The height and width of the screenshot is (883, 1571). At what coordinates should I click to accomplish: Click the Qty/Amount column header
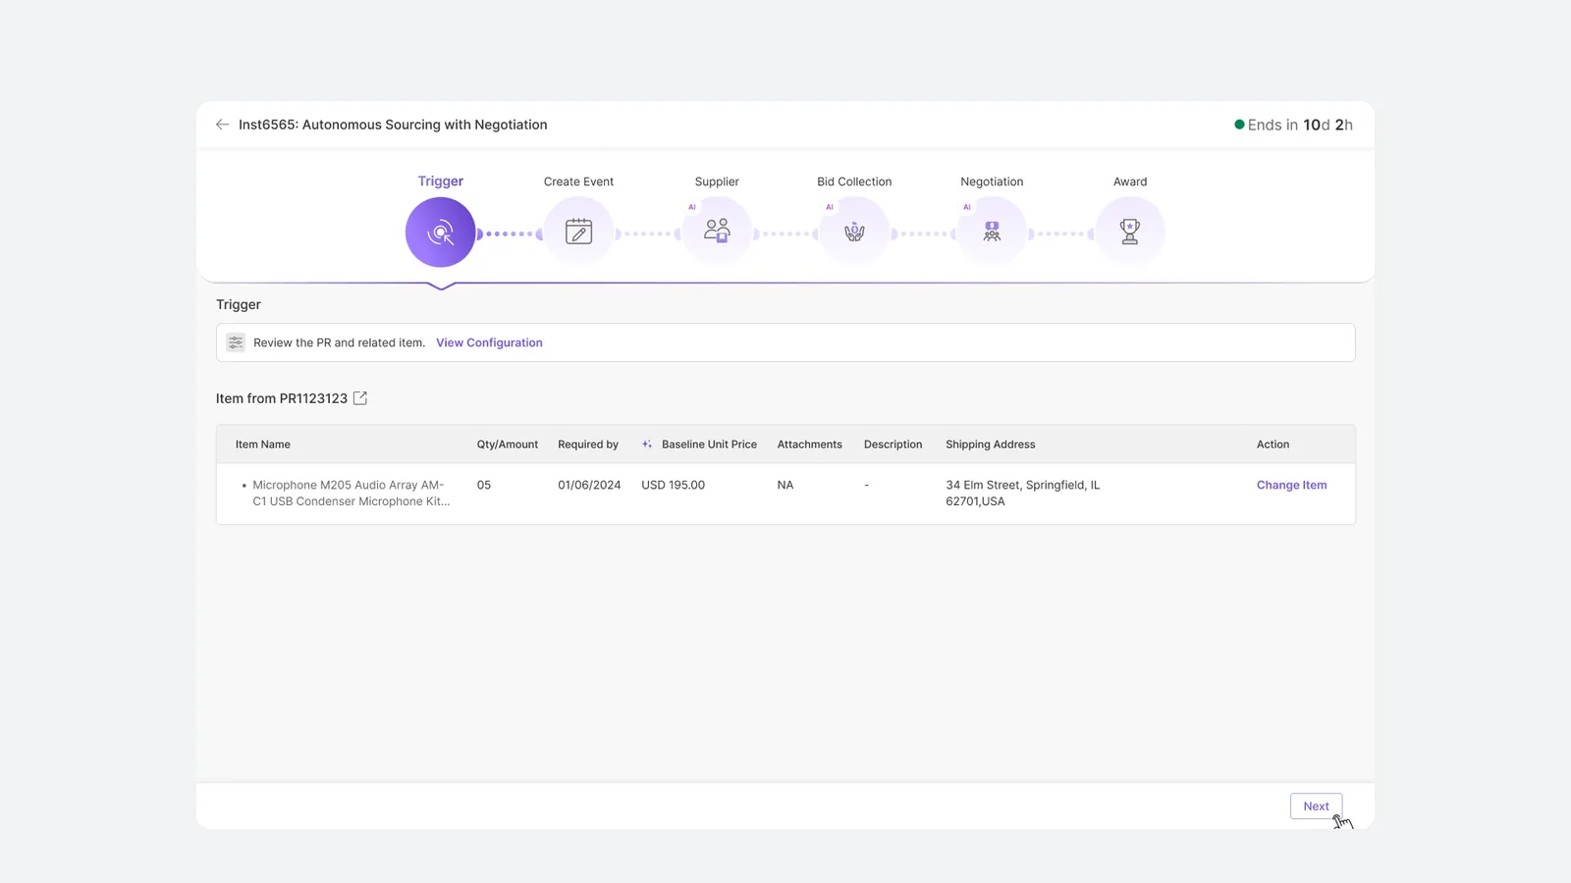pos(508,444)
